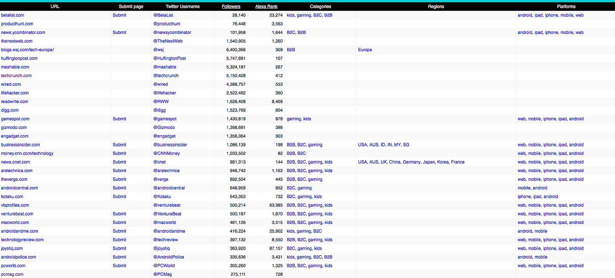Open the betalist.com URL link
615x278 pixels.
coord(13,15)
